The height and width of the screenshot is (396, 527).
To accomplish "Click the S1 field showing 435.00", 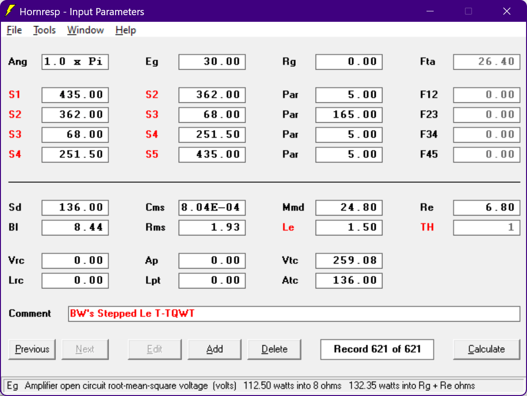I will [x=75, y=95].
